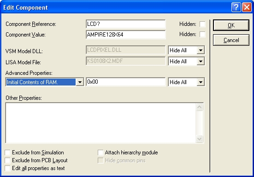
Task: Click the Component Value field AMPIRE128X64
Action: tap(126, 35)
